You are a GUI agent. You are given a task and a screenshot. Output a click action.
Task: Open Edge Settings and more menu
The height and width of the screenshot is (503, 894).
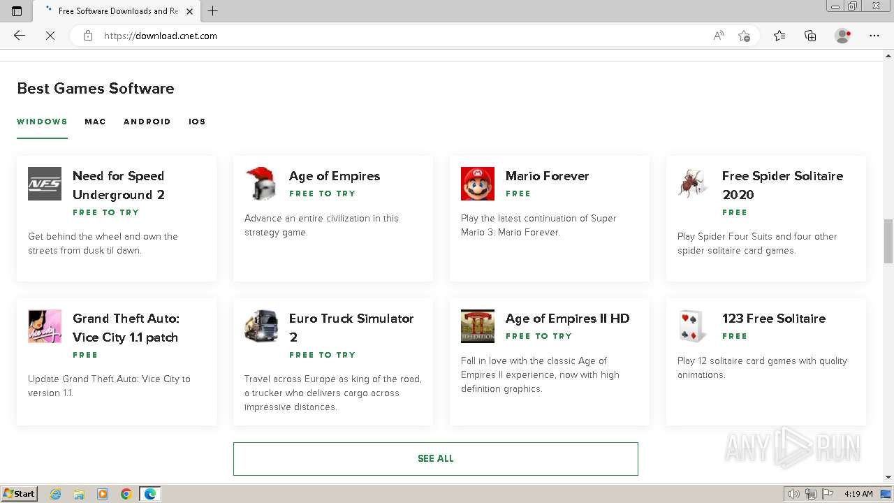pyautogui.click(x=874, y=36)
